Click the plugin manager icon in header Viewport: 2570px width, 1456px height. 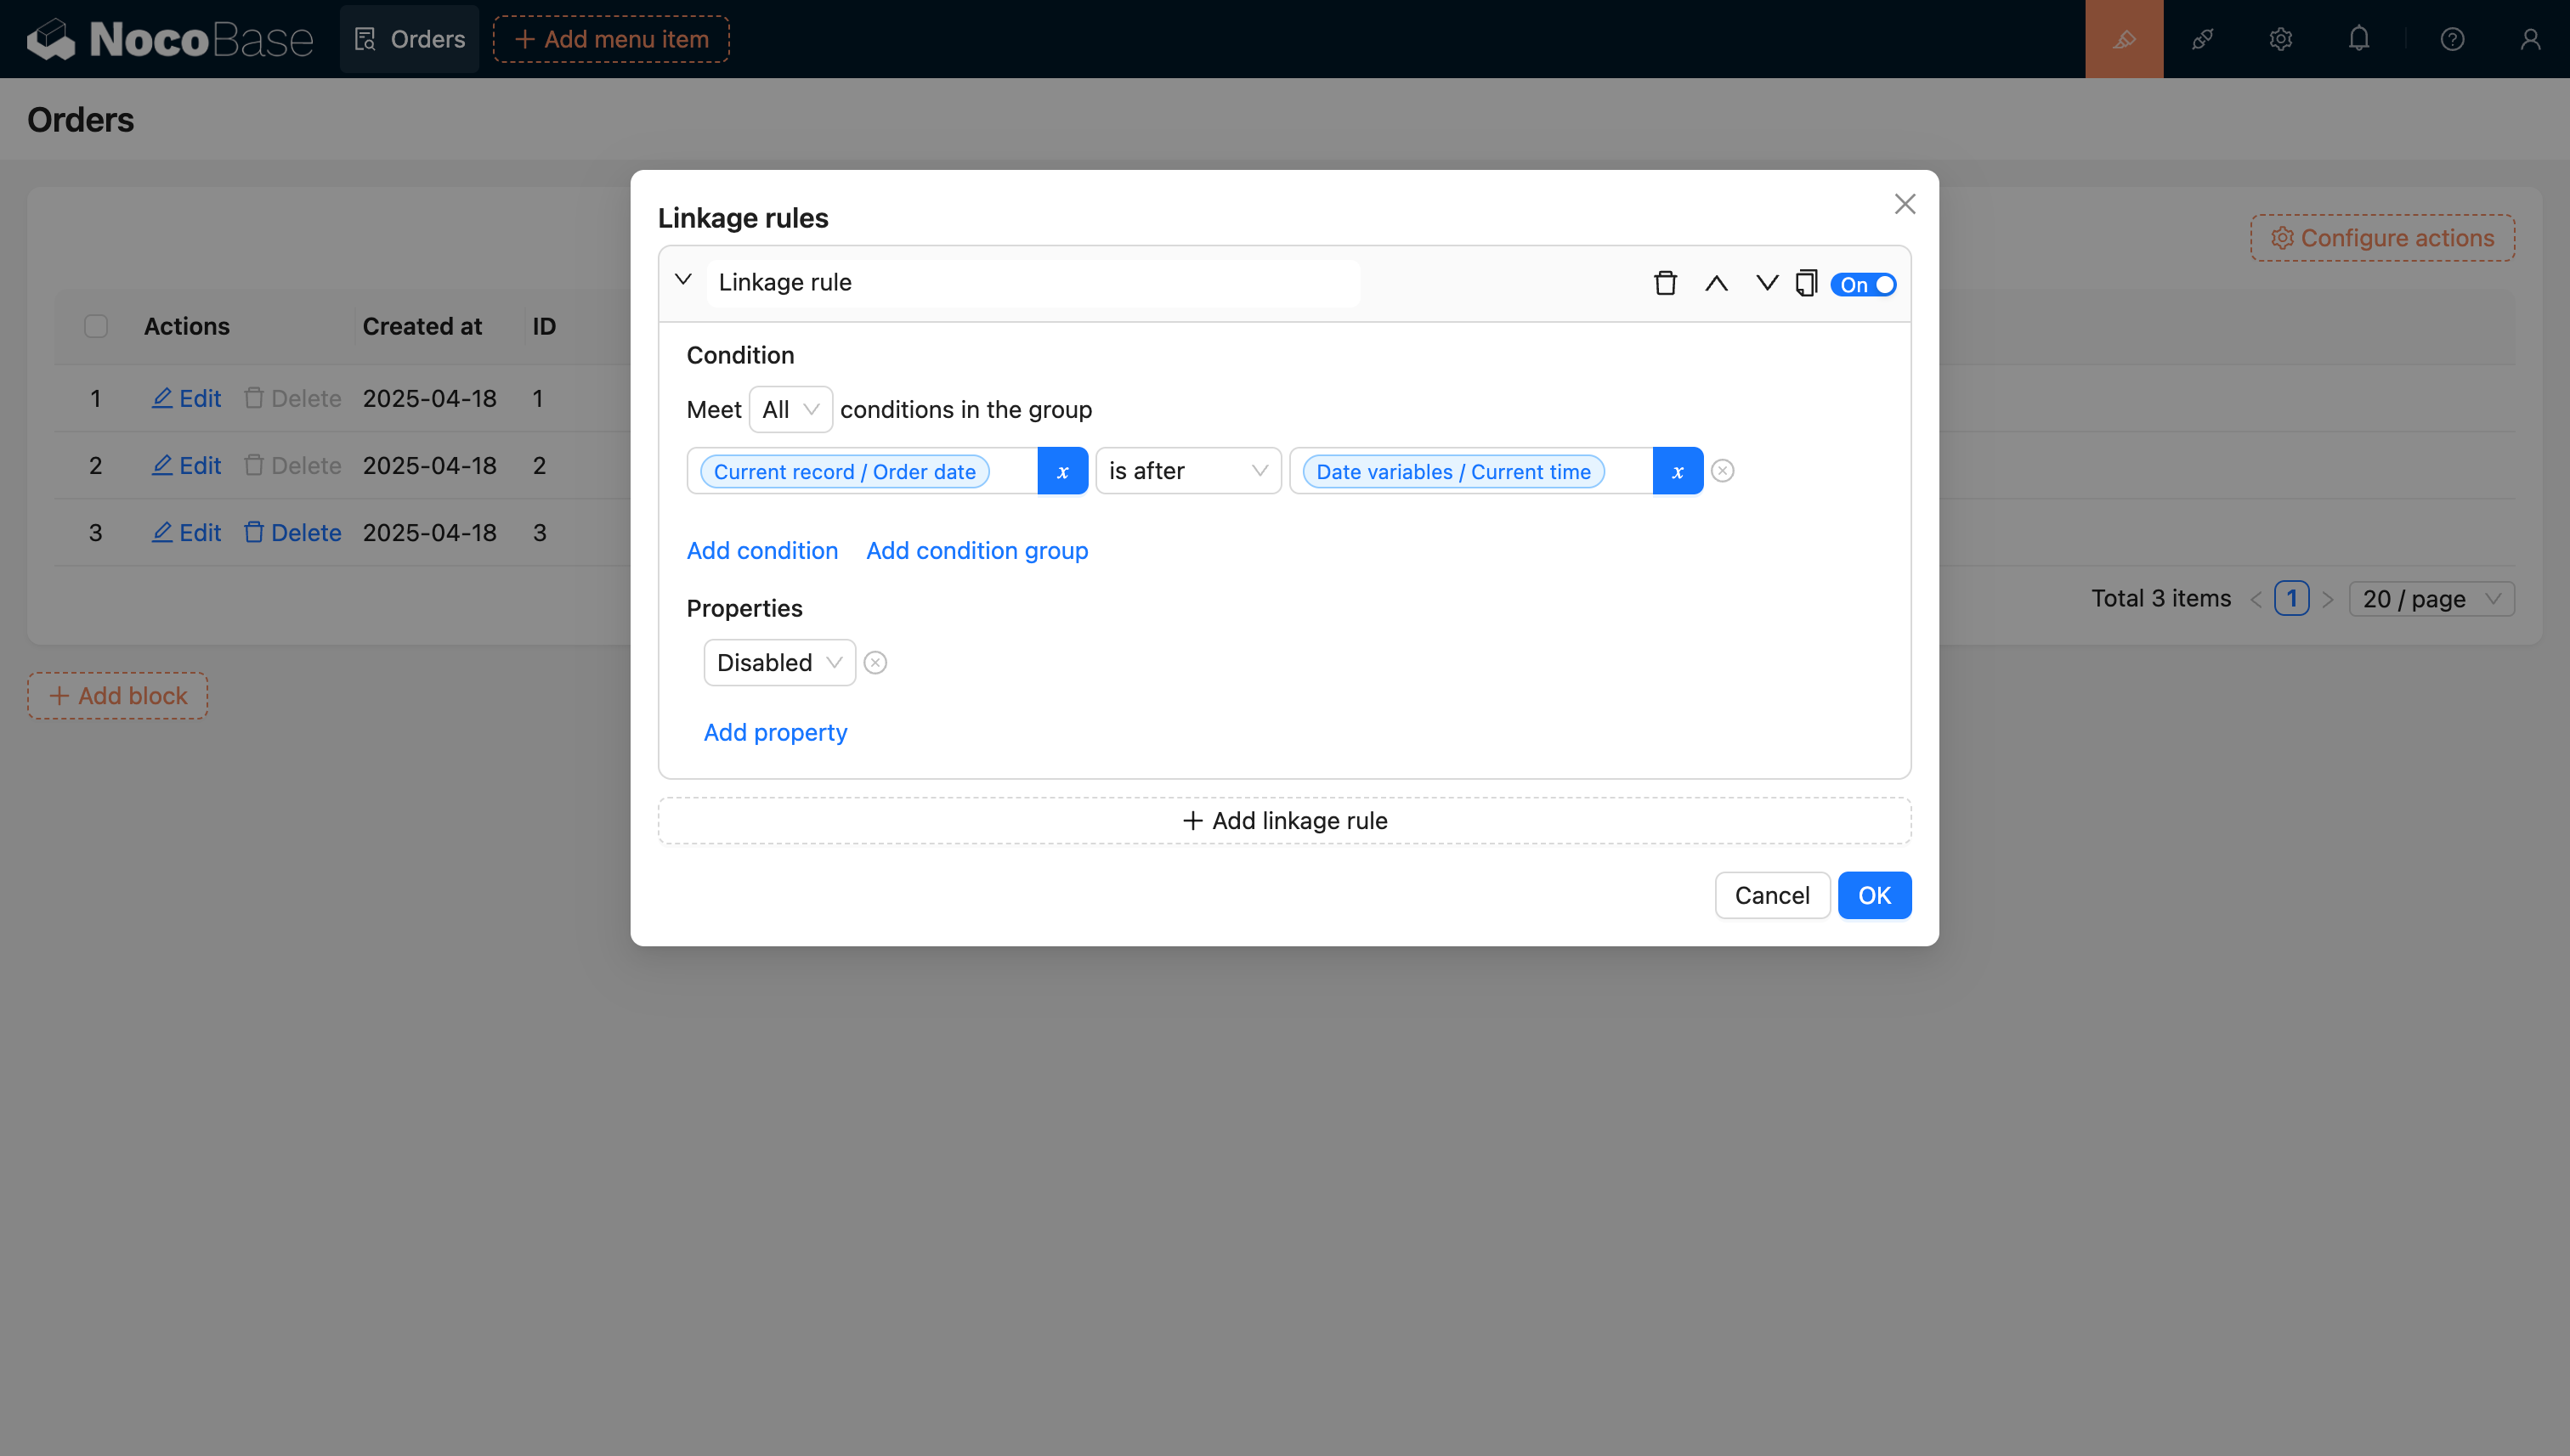[2202, 39]
